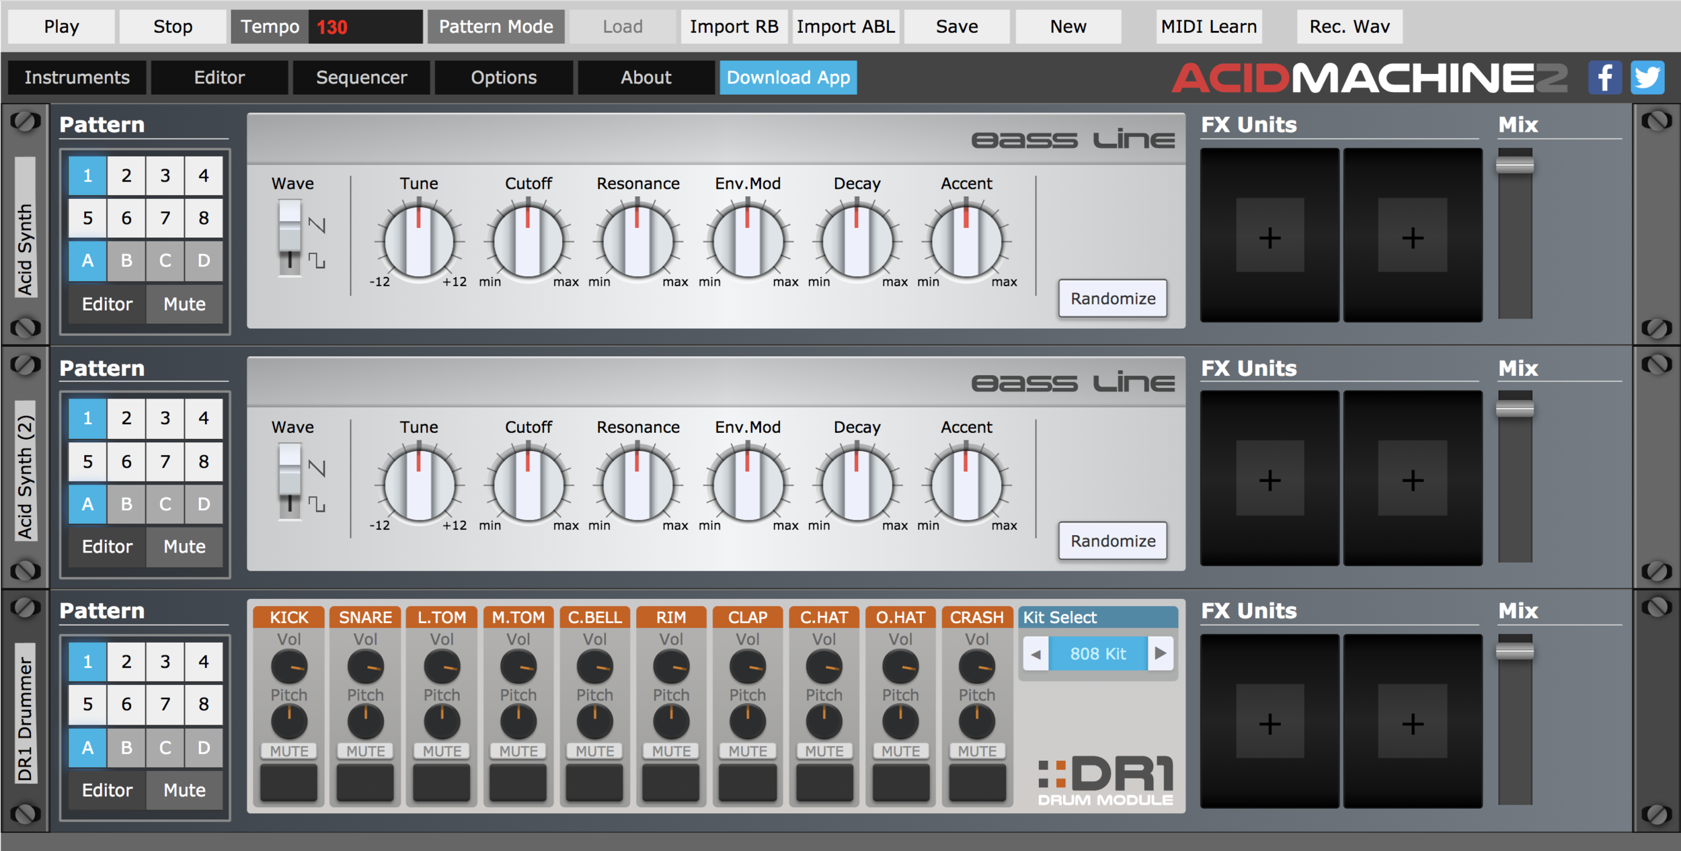The image size is (1681, 851).
Task: Click the Acid Synth (2) Decay knob
Action: (857, 485)
